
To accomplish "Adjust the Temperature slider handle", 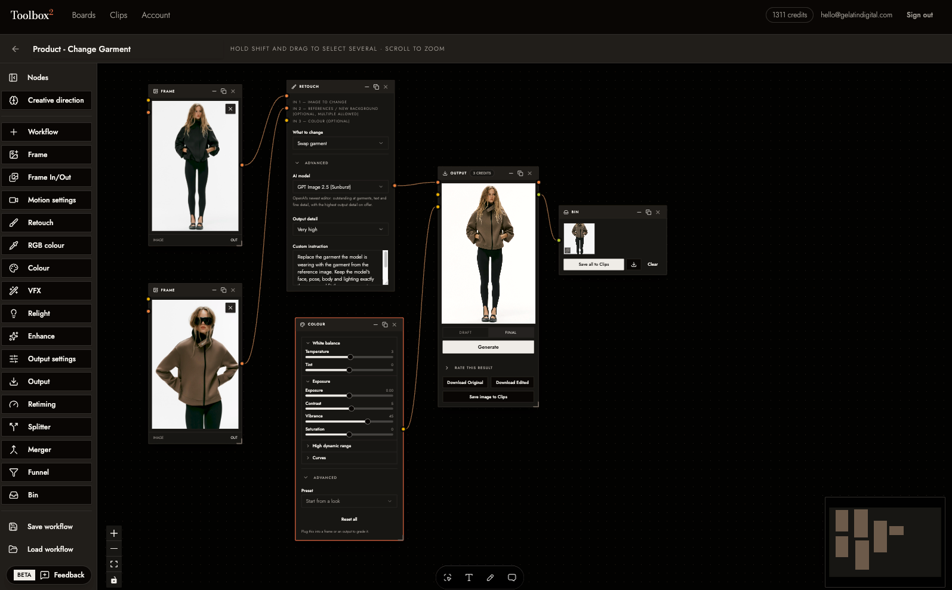I will coord(350,357).
